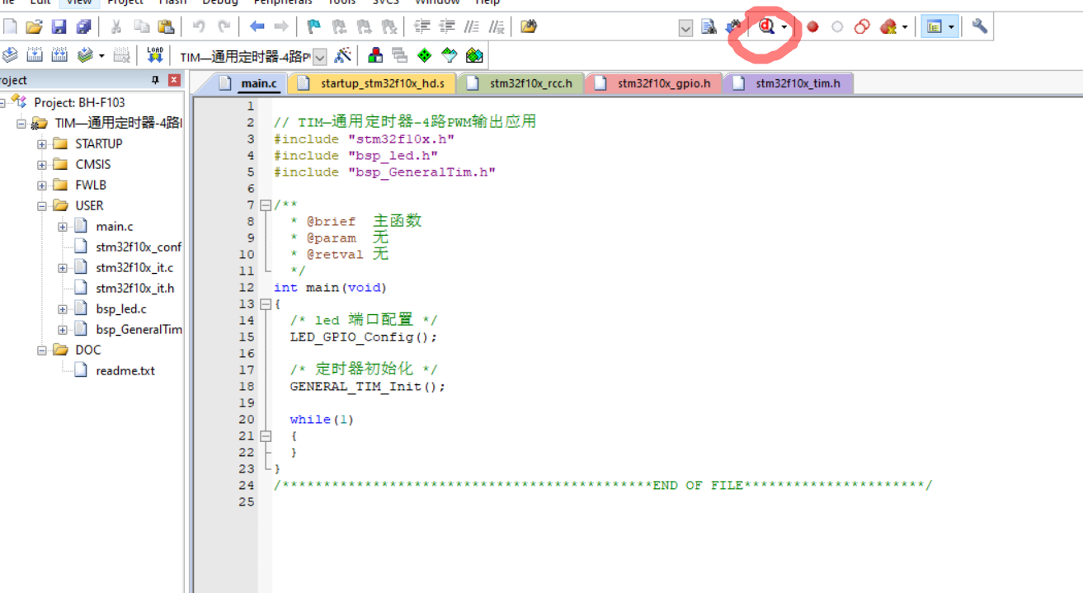Expand stm32f10x_it.c node in tree

coord(63,267)
